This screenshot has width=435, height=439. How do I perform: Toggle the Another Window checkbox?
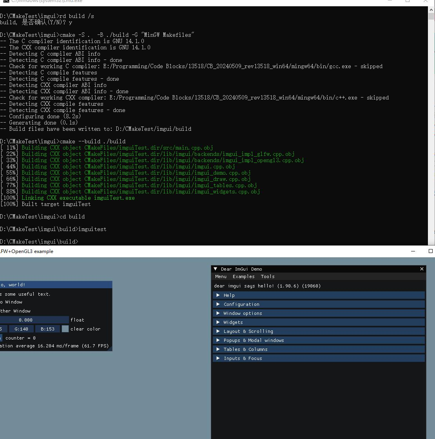coord(1,311)
